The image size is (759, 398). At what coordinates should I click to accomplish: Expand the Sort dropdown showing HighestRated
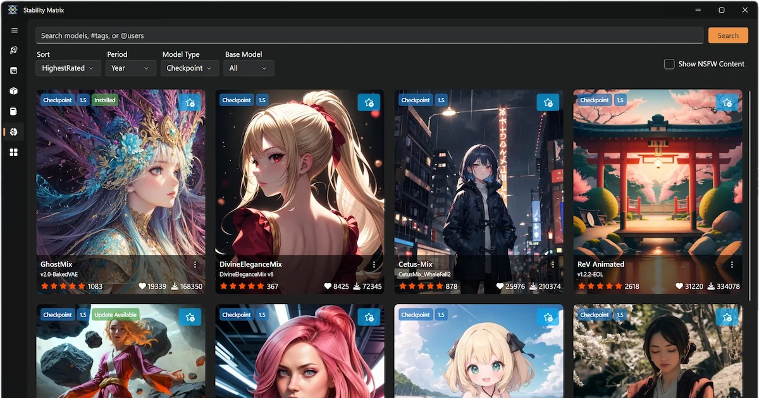tap(68, 68)
